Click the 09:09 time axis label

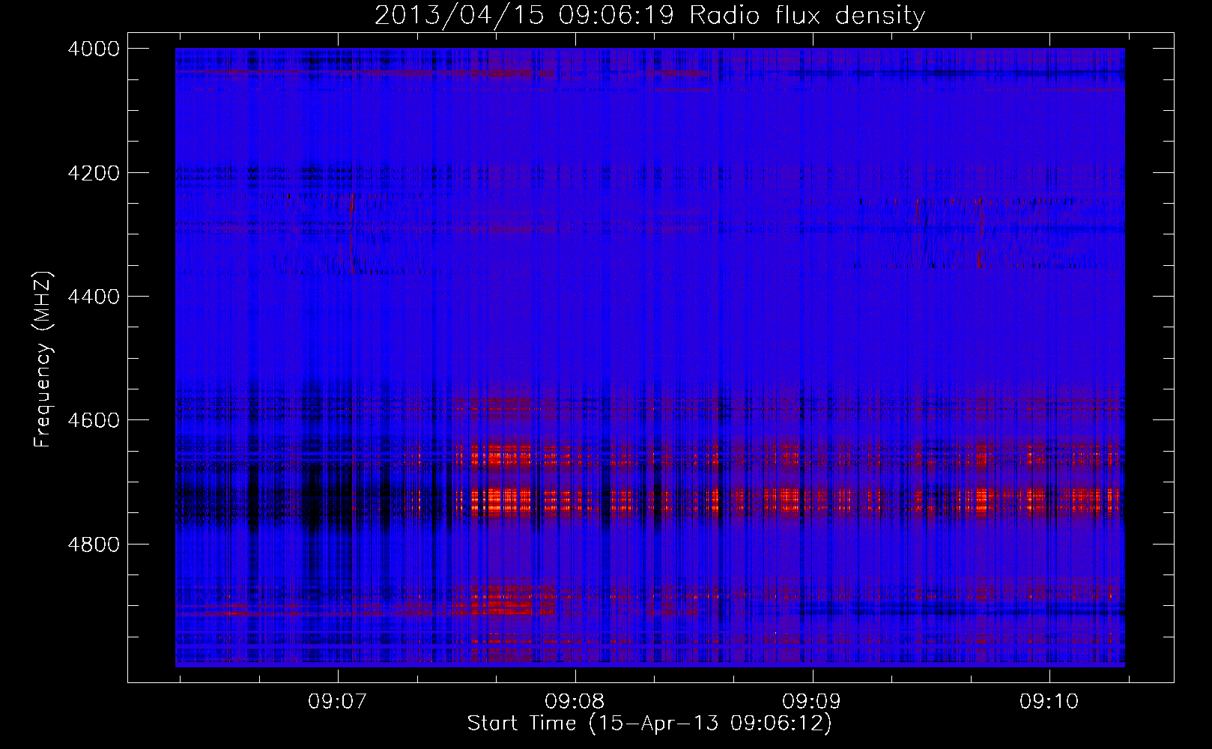coord(812,701)
